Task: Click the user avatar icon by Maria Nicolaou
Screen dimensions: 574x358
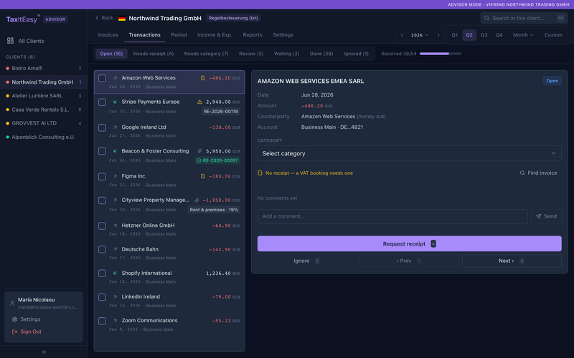Action: [12, 303]
